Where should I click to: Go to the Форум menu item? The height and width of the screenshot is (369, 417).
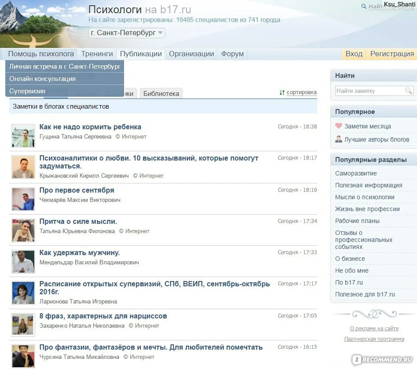coord(232,54)
